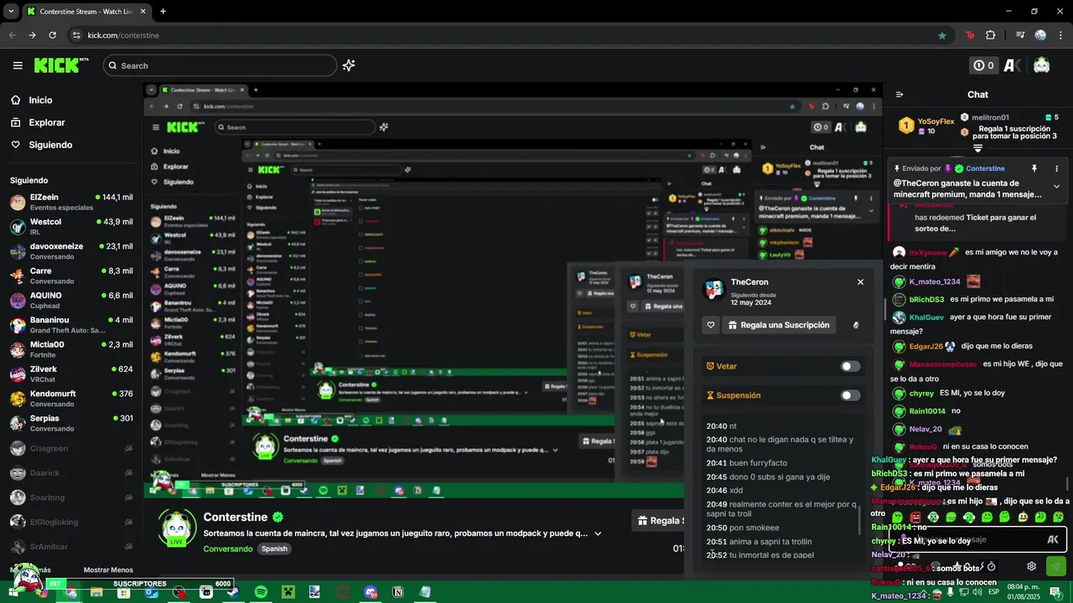Open ElZeein channel in Siguiendo list
The image size is (1073, 603).
(x=71, y=202)
